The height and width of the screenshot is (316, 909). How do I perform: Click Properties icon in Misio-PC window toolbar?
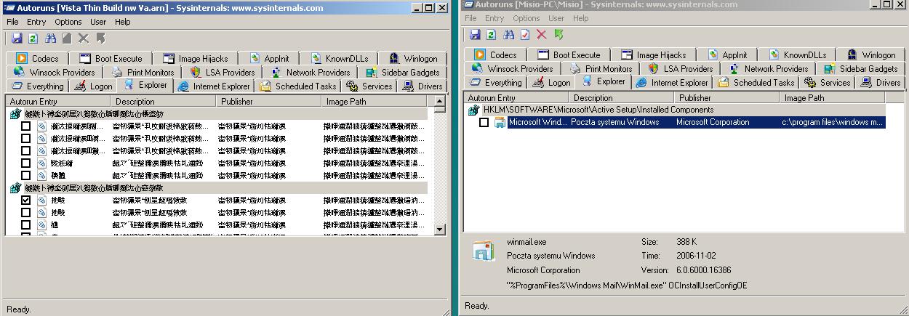(525, 34)
